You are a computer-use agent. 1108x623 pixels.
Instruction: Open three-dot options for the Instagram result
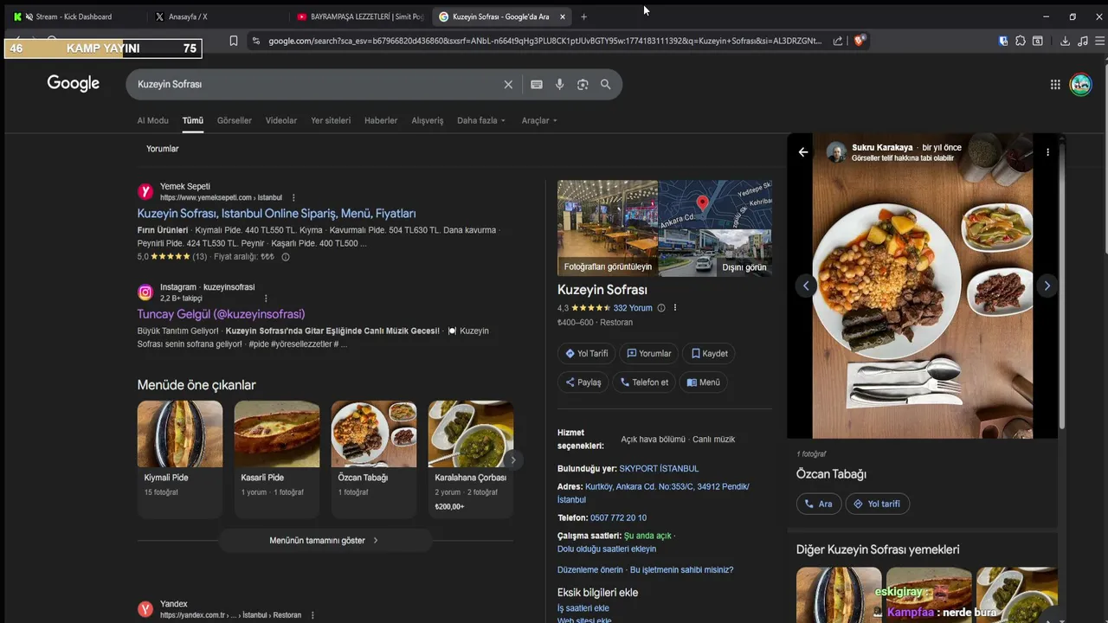[266, 299]
